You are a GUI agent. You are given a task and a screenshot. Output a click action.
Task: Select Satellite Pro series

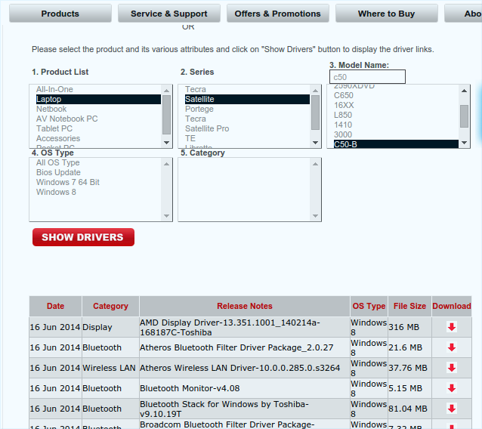point(247,128)
